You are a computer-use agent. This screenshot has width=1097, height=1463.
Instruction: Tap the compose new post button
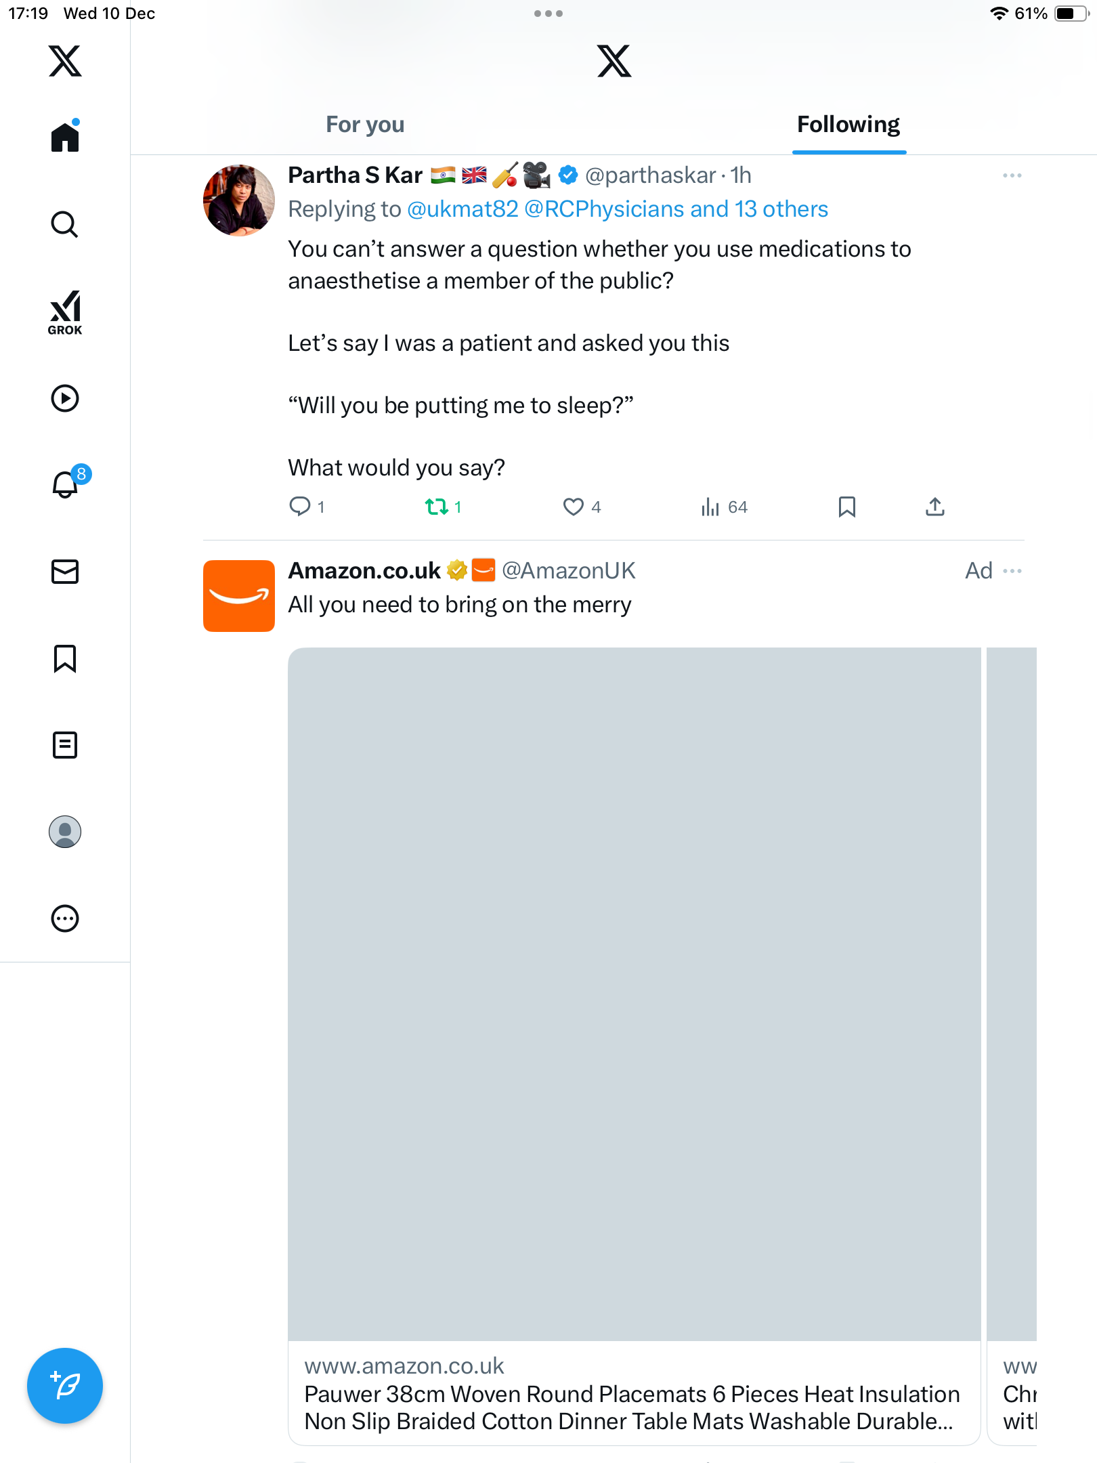(65, 1386)
